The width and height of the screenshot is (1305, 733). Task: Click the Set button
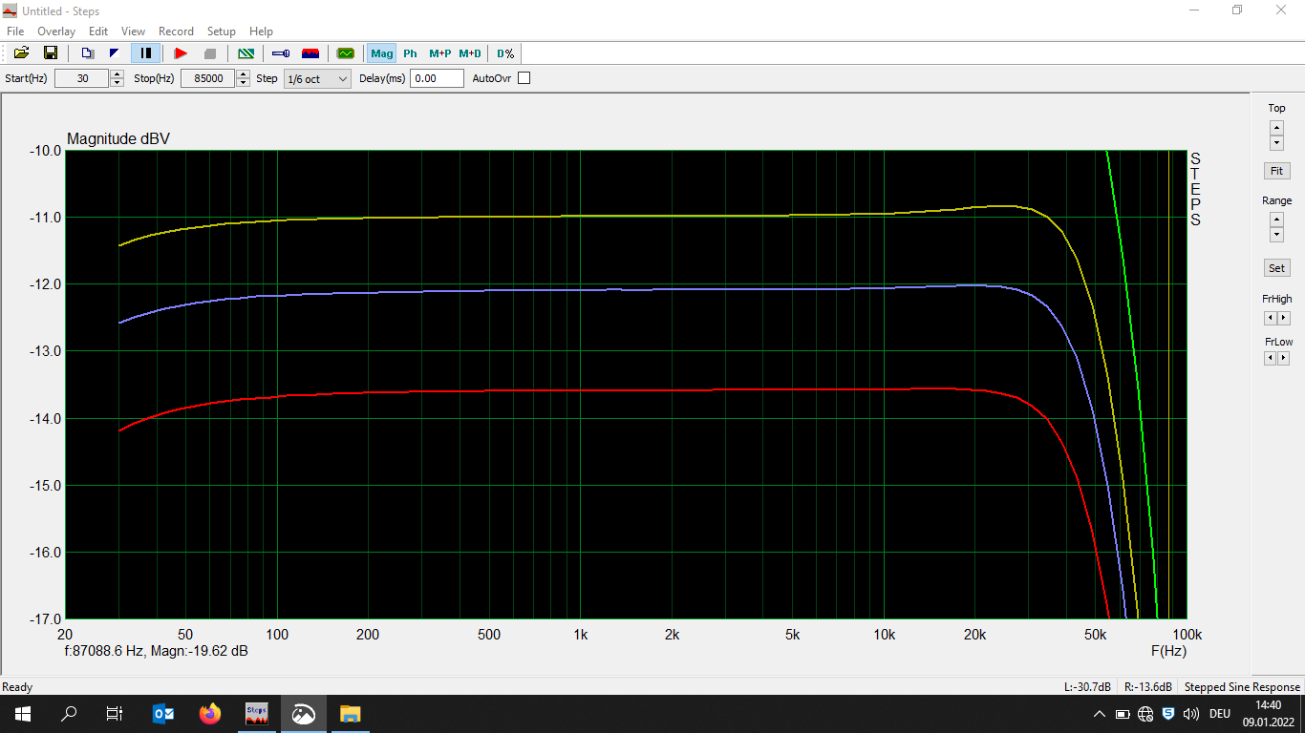(x=1276, y=268)
